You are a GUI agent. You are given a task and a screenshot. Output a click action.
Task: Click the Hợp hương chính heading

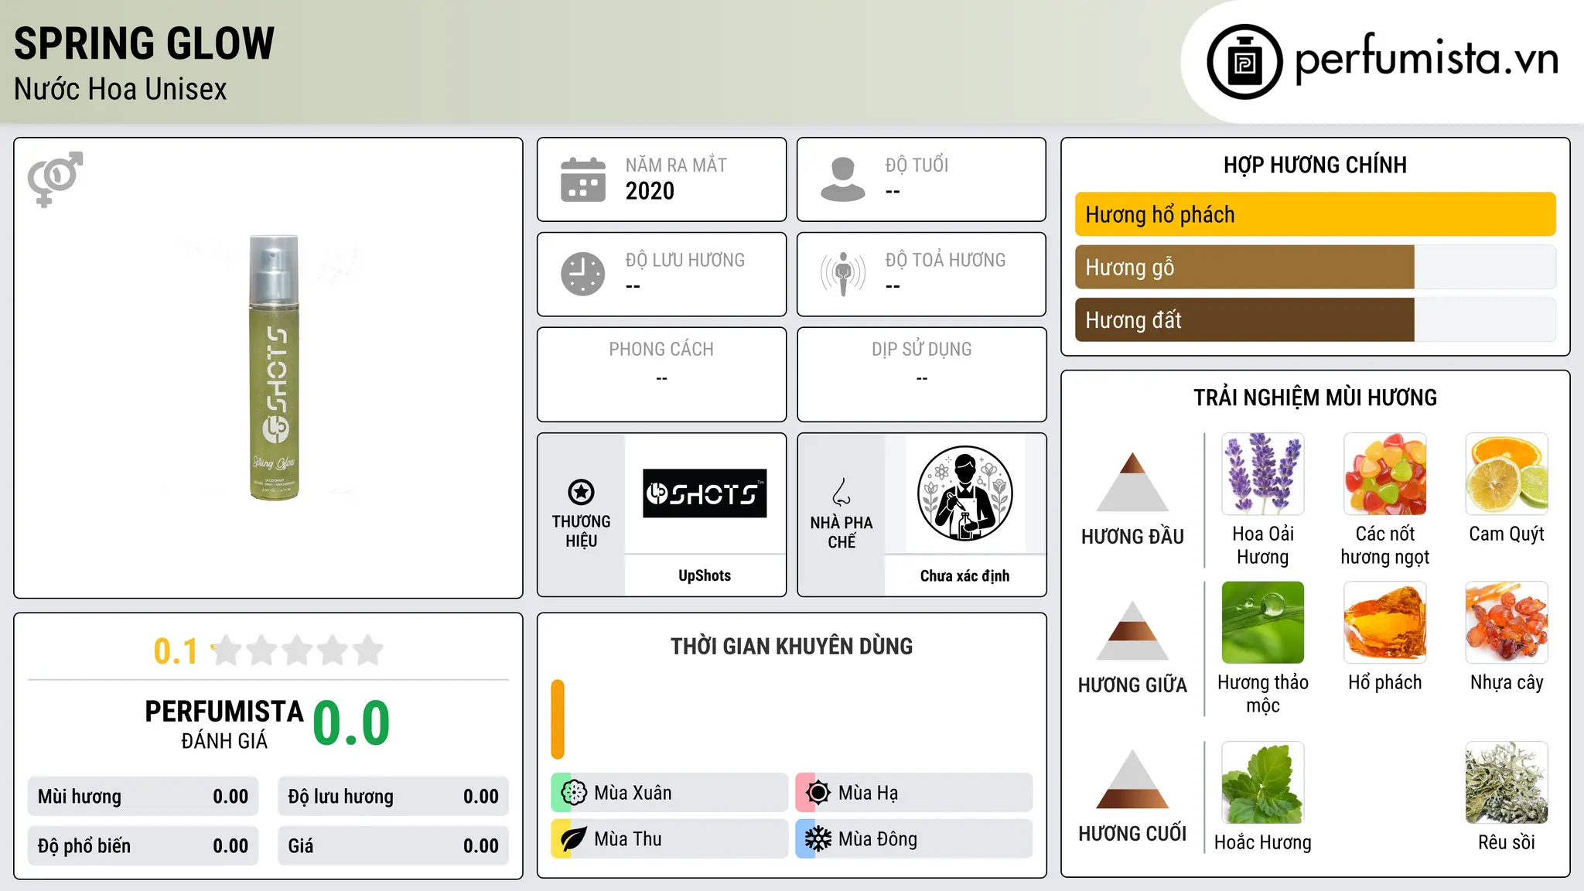(x=1315, y=165)
